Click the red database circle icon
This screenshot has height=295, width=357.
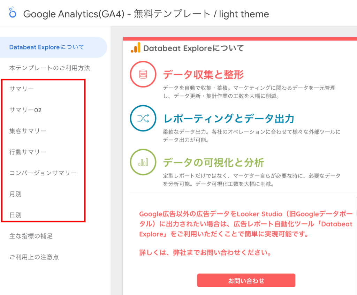coord(143,74)
